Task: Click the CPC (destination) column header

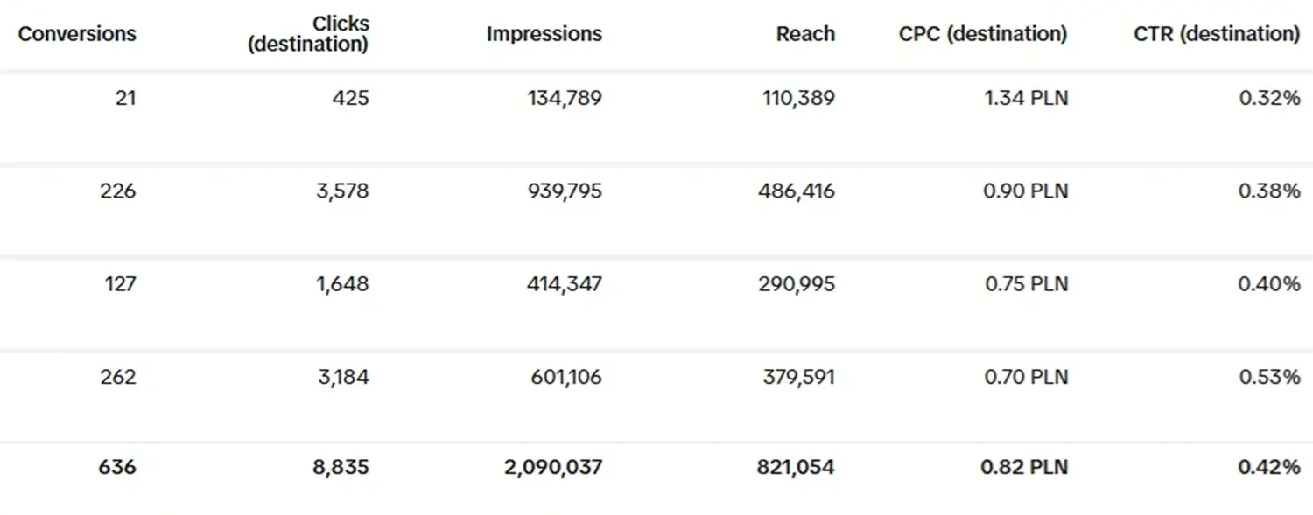Action: pos(983,34)
